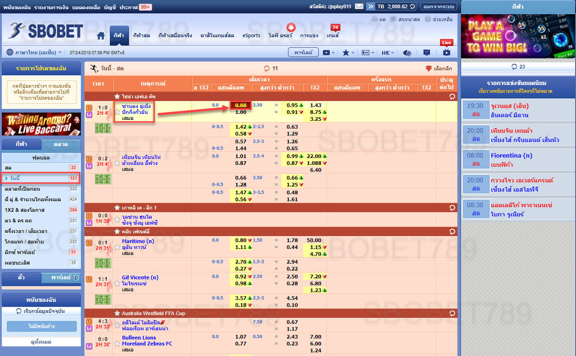
Task: Open the Live Baccarat banner
Action: pyautogui.click(x=41, y=124)
